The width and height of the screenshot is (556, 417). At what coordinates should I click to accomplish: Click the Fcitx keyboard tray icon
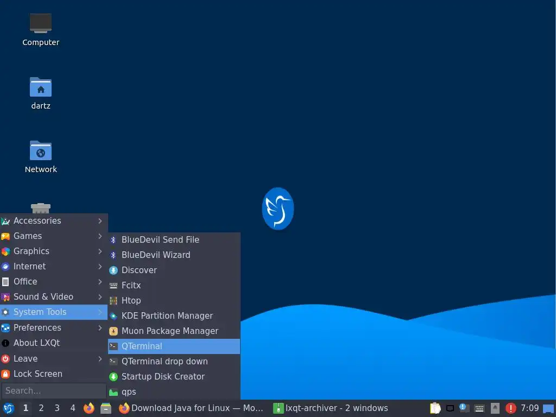(479, 408)
